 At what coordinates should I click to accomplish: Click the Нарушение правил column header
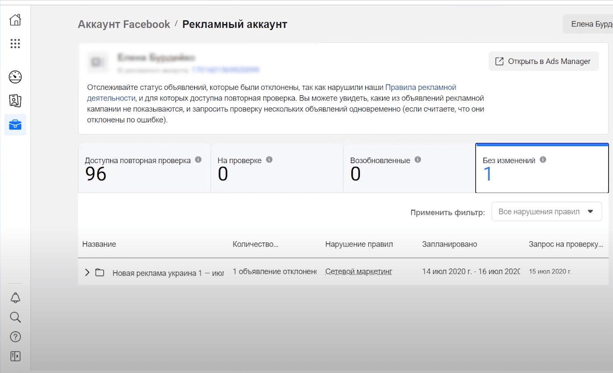click(x=359, y=244)
